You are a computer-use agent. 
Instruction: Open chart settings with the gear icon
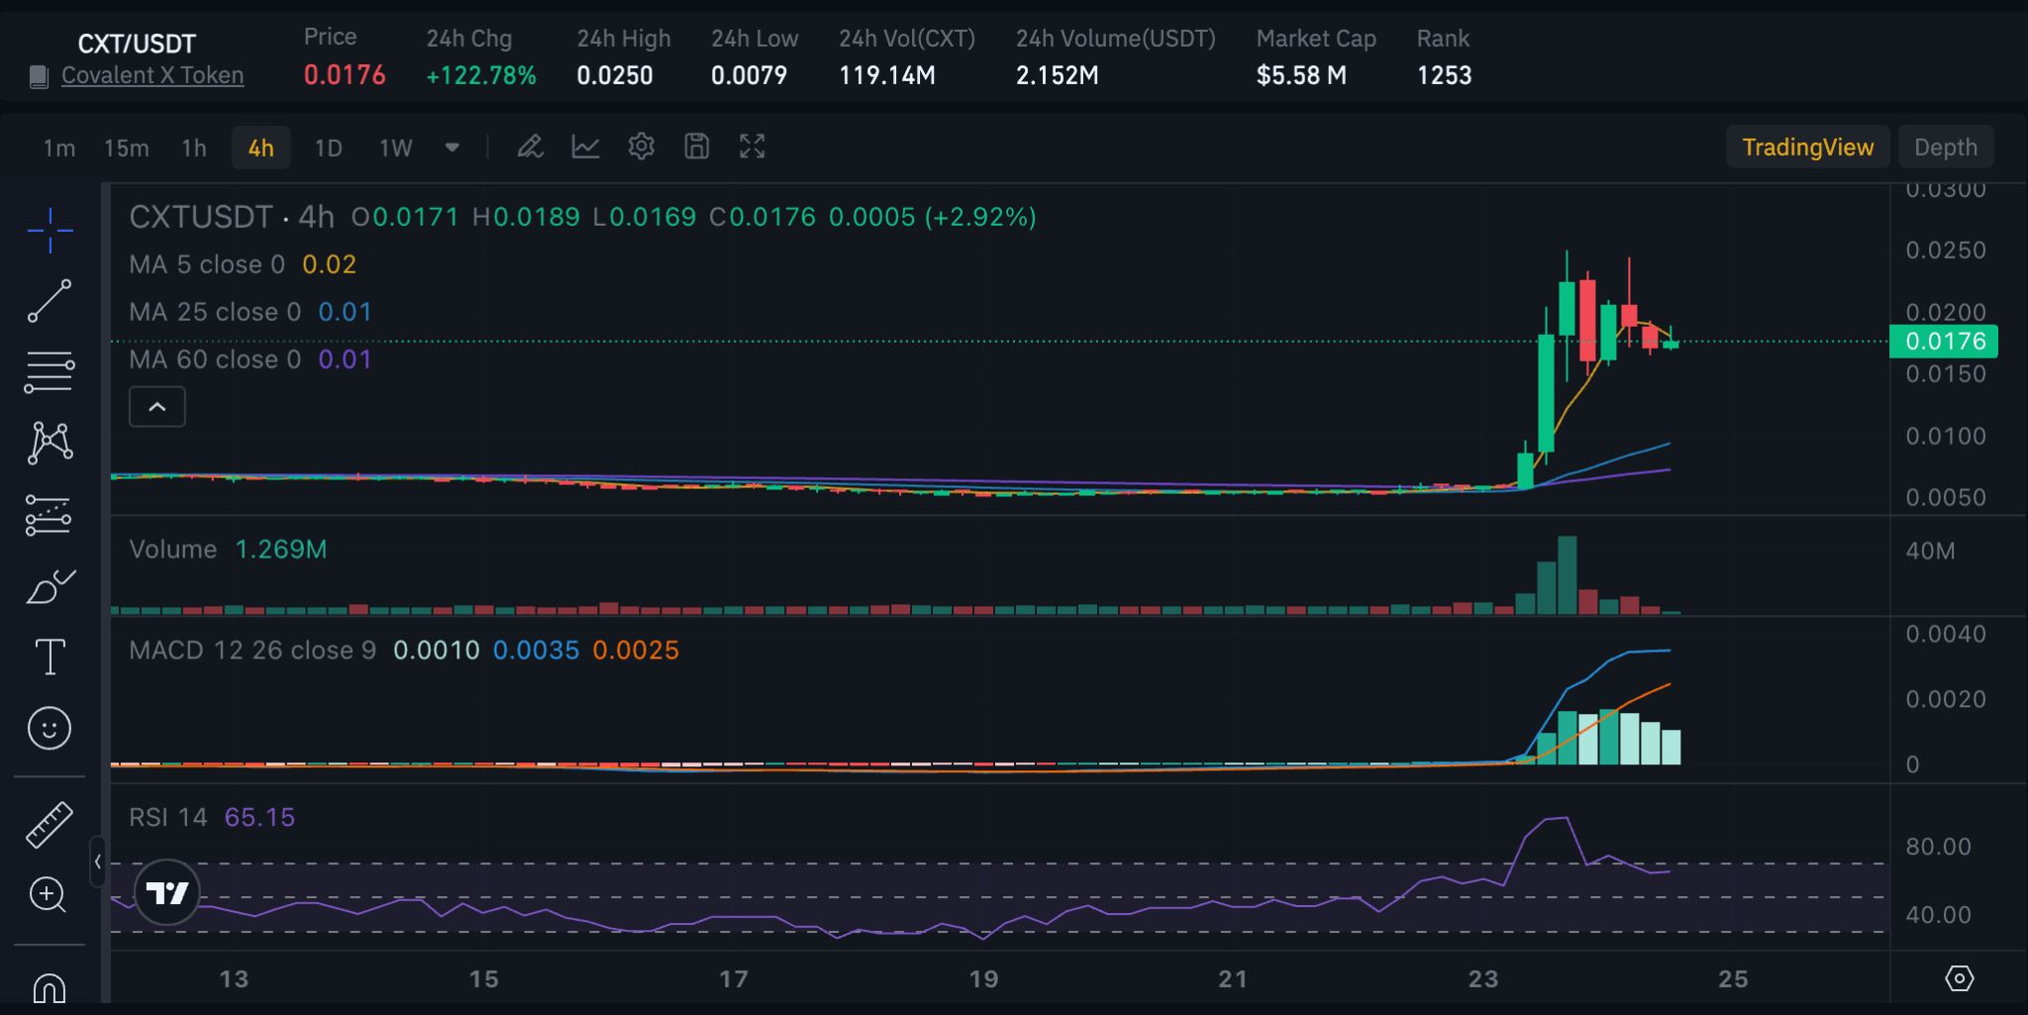click(642, 146)
